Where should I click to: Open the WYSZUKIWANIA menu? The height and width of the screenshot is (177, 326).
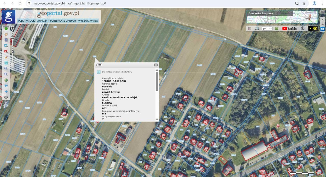pyautogui.click(x=88, y=21)
